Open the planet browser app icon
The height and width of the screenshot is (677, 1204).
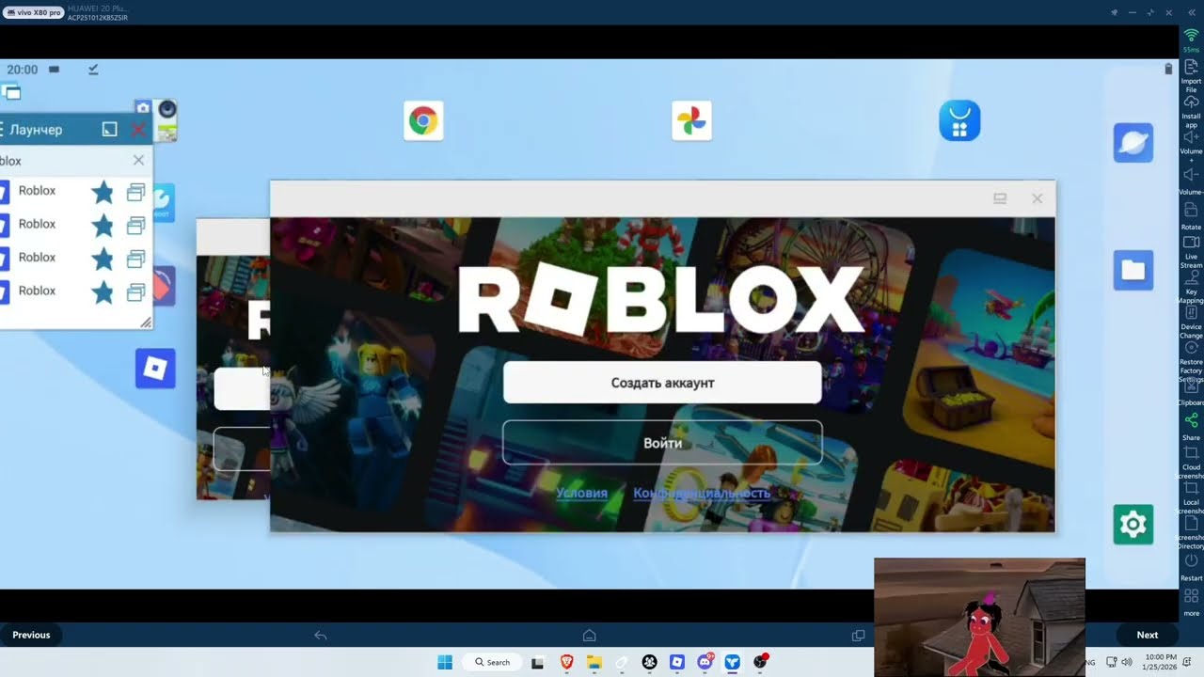tap(1133, 143)
